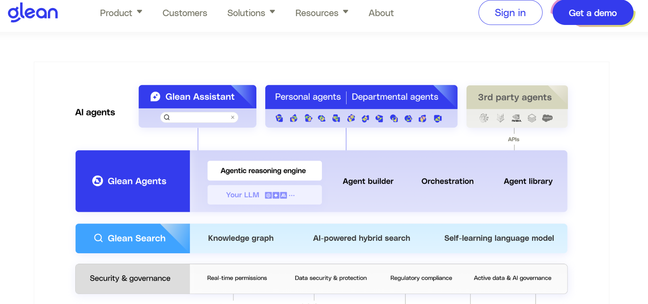Click the Security & governance panel title
This screenshot has height=304, width=648.
click(x=130, y=278)
